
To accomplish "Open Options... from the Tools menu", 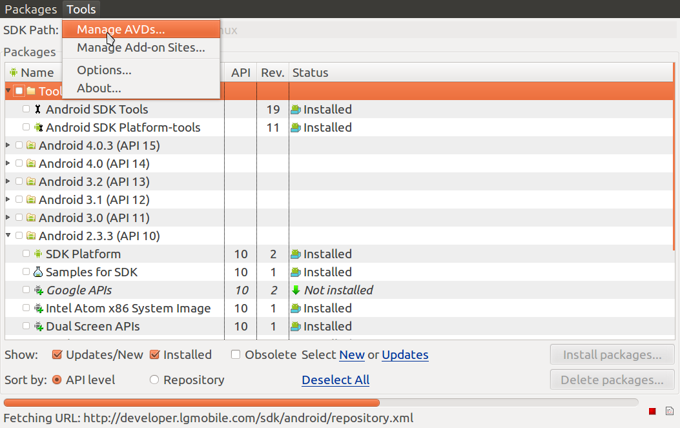I will (x=141, y=70).
